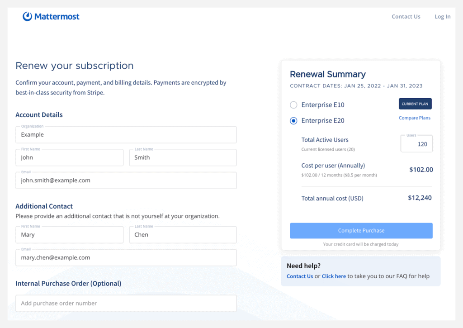Follow the Contact Us link in Need help box
The width and height of the screenshot is (463, 328).
pyautogui.click(x=300, y=276)
